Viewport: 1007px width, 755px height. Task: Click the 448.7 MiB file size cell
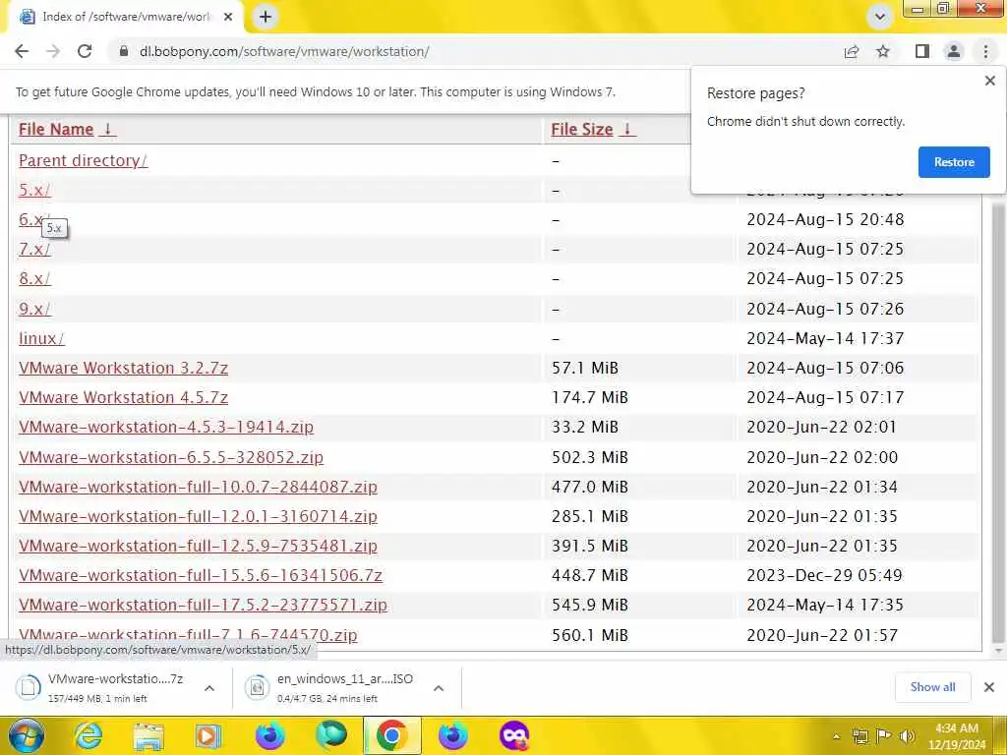590,575
